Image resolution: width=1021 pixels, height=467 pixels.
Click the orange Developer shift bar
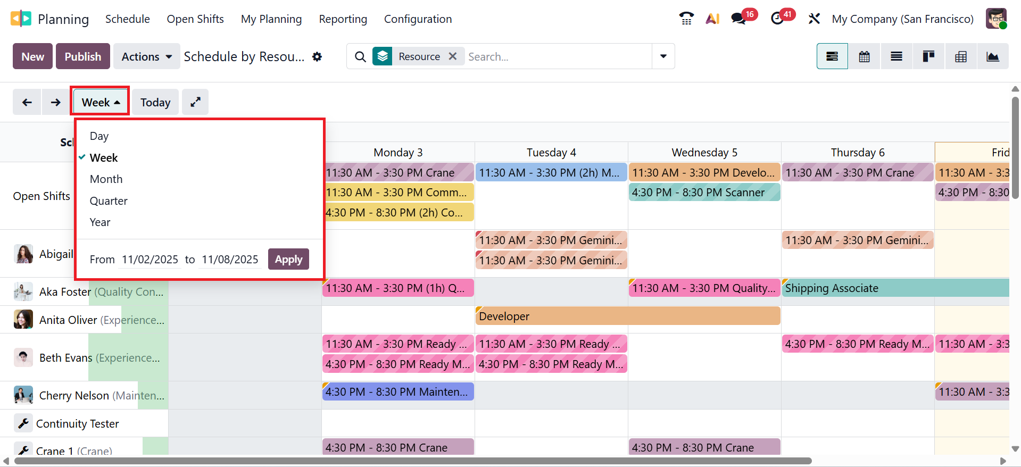(x=627, y=316)
